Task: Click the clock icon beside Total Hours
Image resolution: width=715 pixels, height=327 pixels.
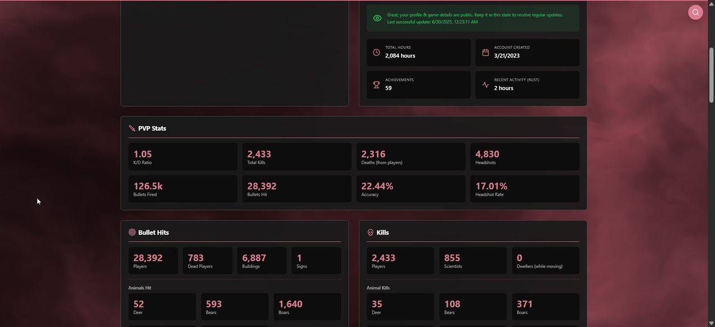Action: click(x=376, y=52)
